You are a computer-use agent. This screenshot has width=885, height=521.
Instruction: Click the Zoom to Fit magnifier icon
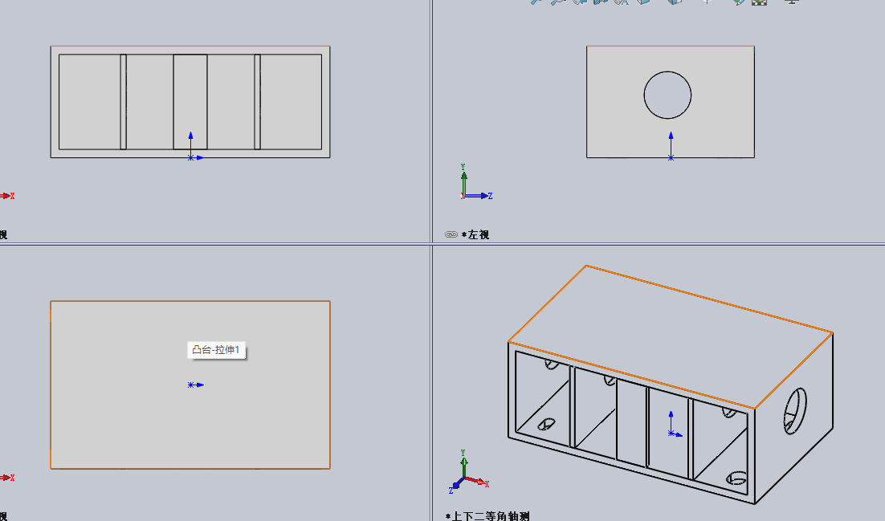click(x=536, y=2)
